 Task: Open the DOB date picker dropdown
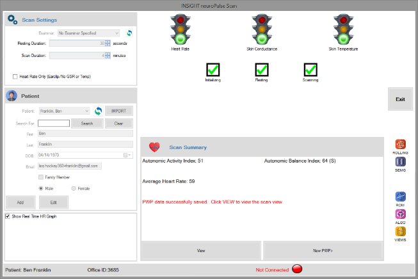(x=127, y=155)
